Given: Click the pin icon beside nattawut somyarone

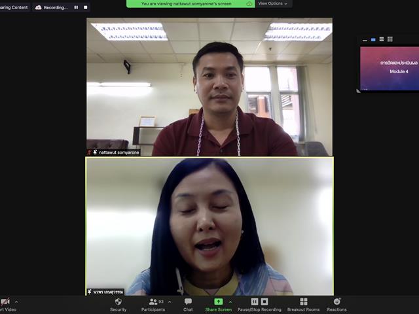Looking at the screenshot, I should (95, 152).
